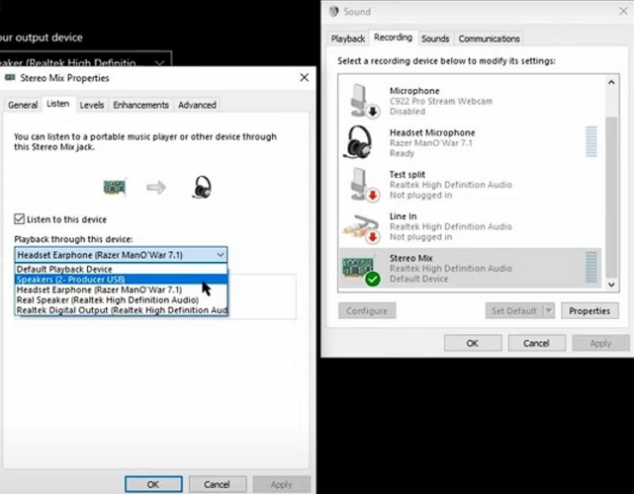
Task: Click the Test split microphone icon
Action: pyautogui.click(x=360, y=185)
